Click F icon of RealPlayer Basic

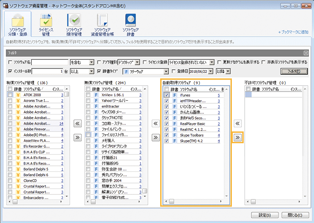(175, 124)
